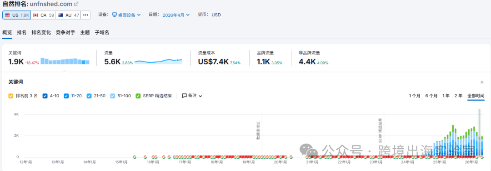The image size is (491, 171).
Task: Close the 关键词 chart panel
Action: pyautogui.click(x=482, y=82)
